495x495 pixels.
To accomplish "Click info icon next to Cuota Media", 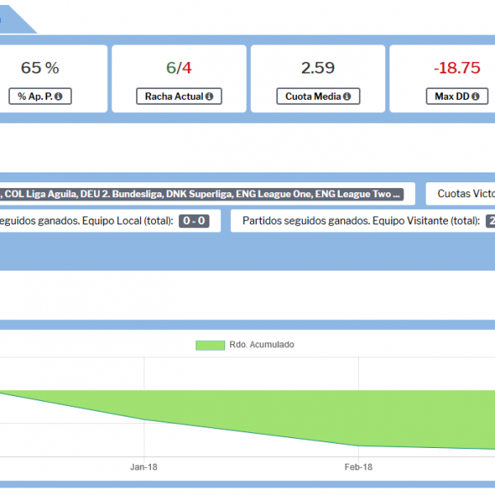I will pyautogui.click(x=347, y=97).
